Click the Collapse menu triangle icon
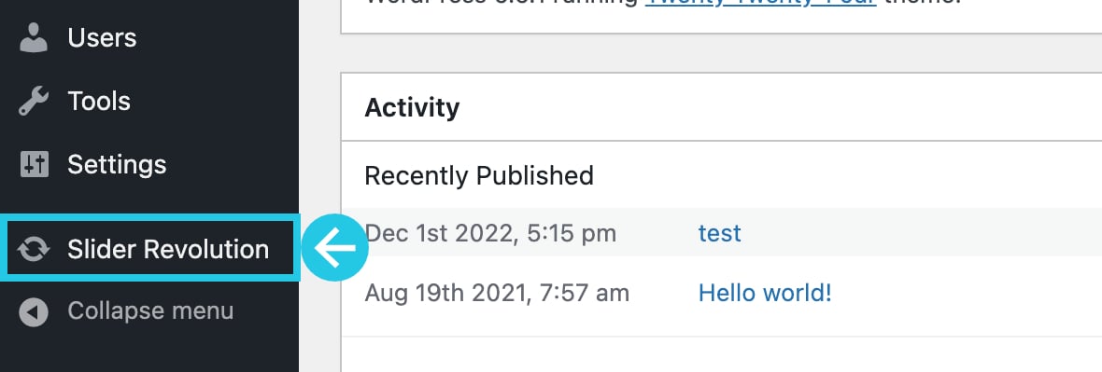Viewport: 1102px width, 372px height. tap(33, 311)
